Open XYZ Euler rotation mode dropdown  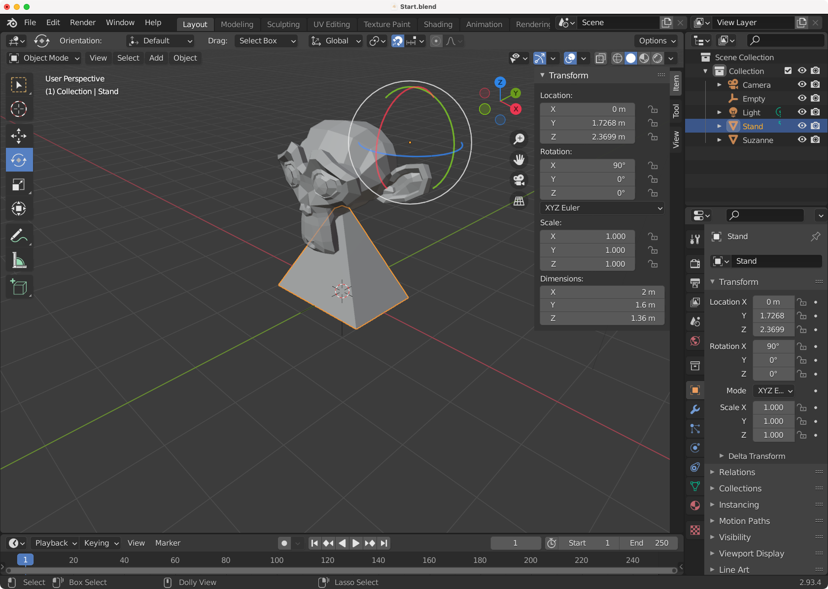[602, 208]
